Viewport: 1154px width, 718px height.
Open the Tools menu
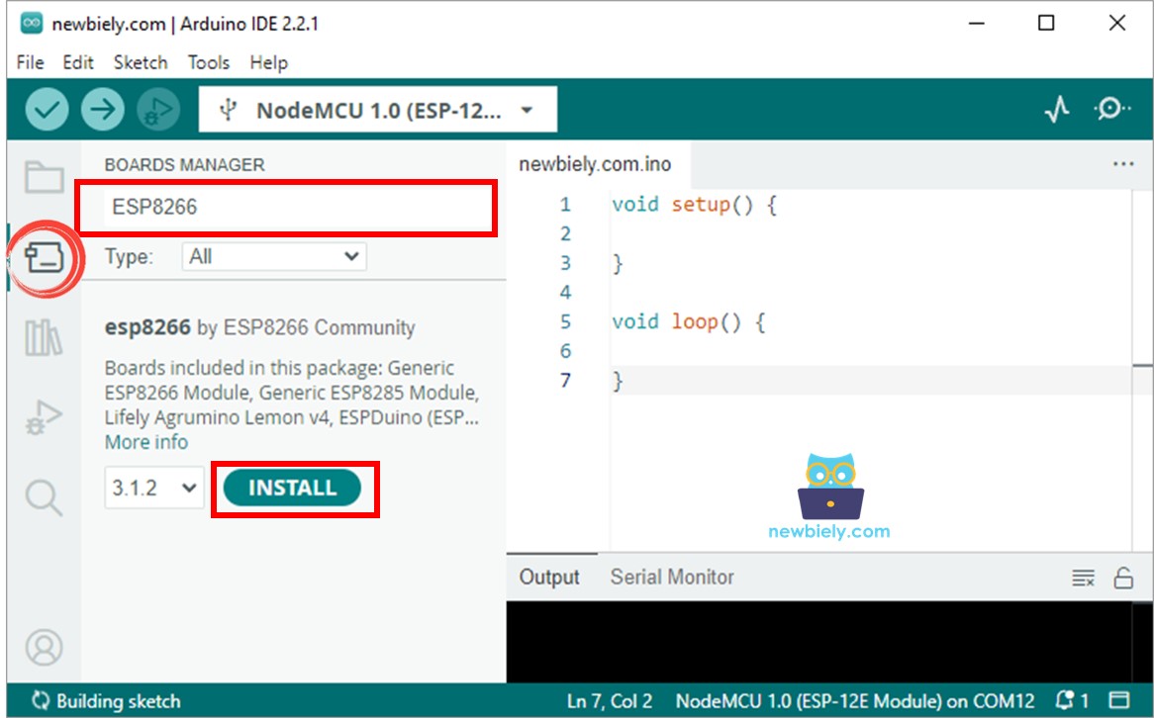click(x=208, y=62)
